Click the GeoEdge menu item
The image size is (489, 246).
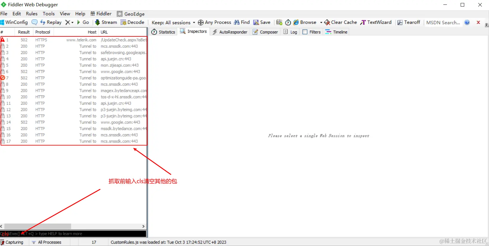click(131, 14)
